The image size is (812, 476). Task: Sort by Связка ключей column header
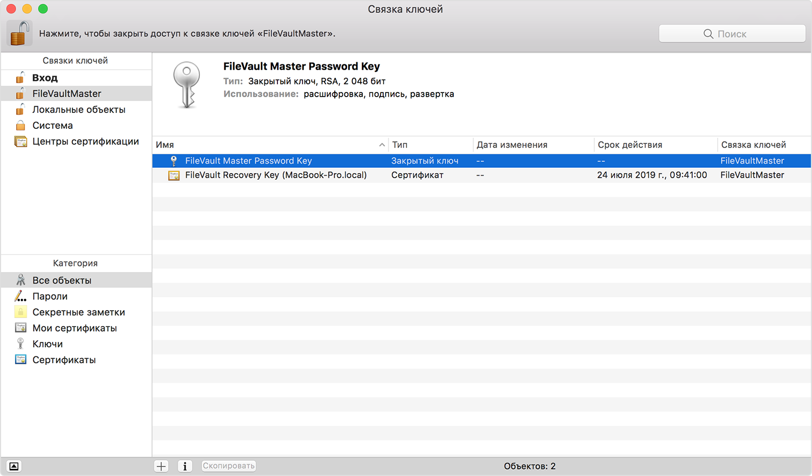(765, 145)
